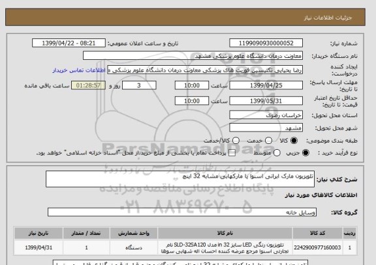Click the کد کالا column header

(x=317, y=233)
